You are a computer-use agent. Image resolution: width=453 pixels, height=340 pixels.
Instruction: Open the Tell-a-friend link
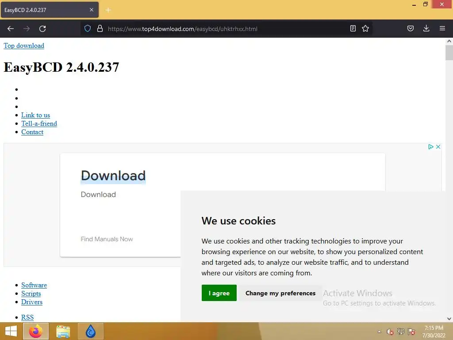tap(39, 124)
